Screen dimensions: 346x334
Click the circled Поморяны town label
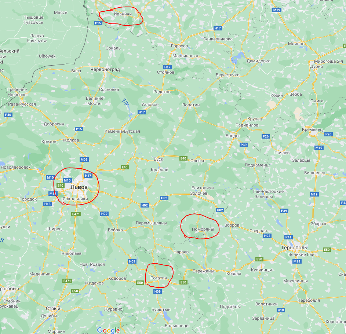(x=203, y=229)
